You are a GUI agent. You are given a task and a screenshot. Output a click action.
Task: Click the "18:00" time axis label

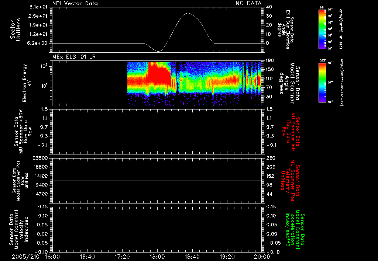[x=157, y=257]
